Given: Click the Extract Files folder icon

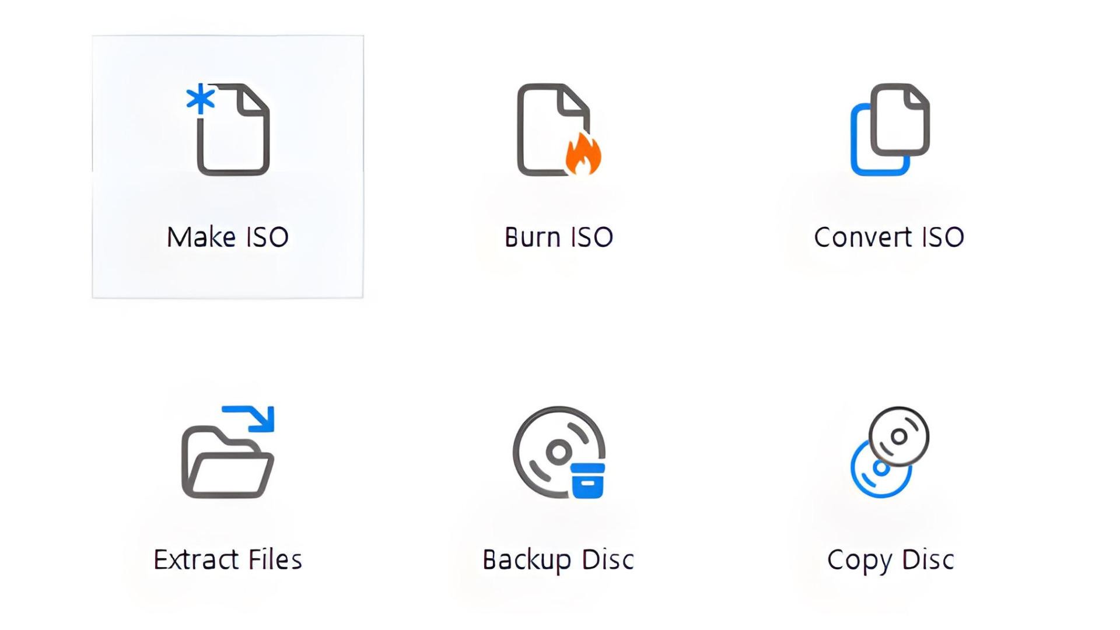Looking at the screenshot, I should tap(228, 452).
